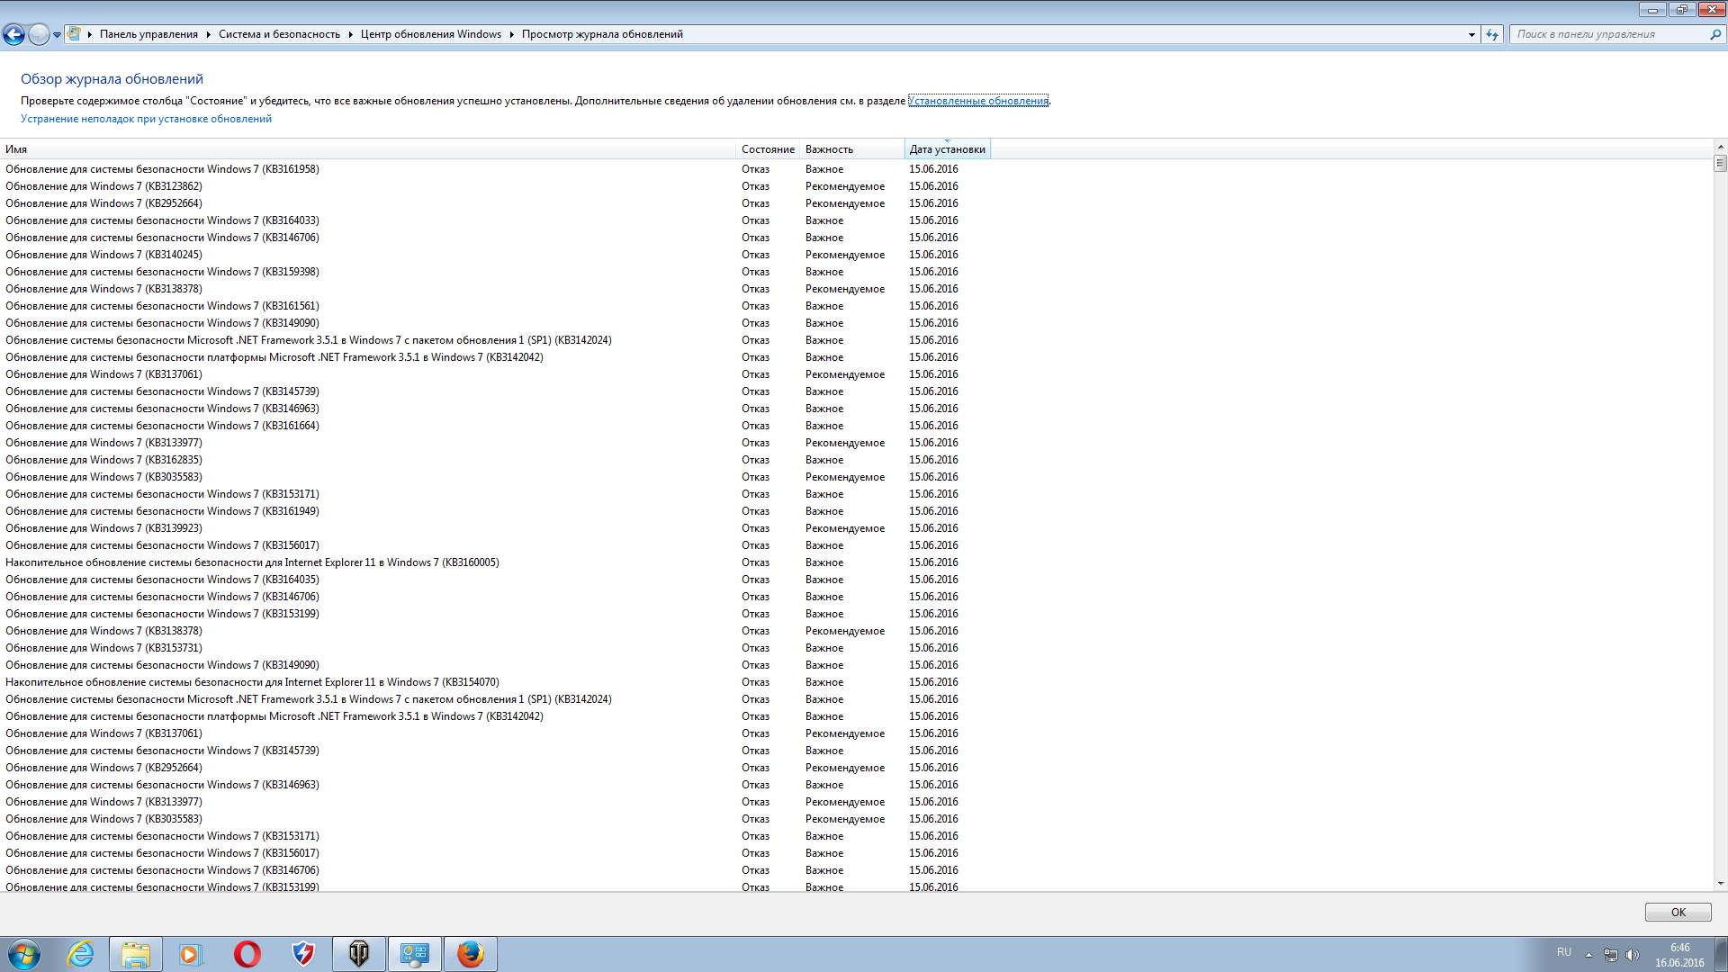Click the OK button

click(1678, 912)
